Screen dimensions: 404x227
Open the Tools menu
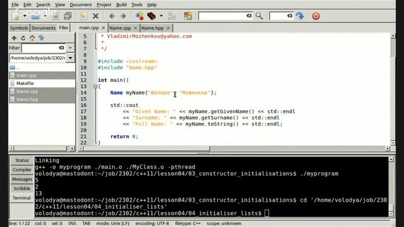(136, 4)
